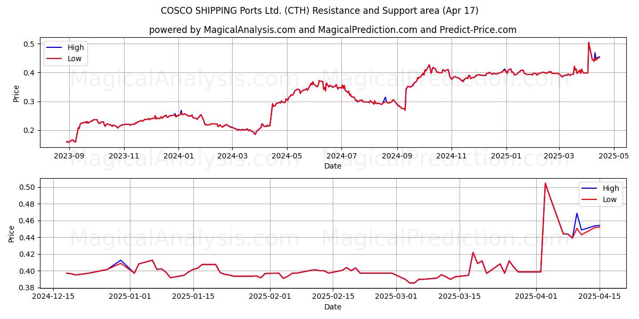Viewport: 639px width, 319px height.
Task: Click the 'powered by MagicalAnalysis.com' subtitle
Action: tap(333, 30)
